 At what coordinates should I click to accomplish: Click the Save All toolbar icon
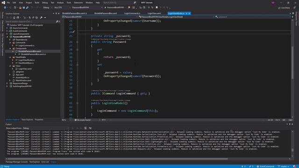pyautogui.click(x=27, y=7)
